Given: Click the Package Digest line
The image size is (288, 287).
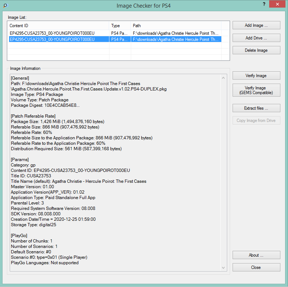Looking at the screenshot, I should point(45,105).
